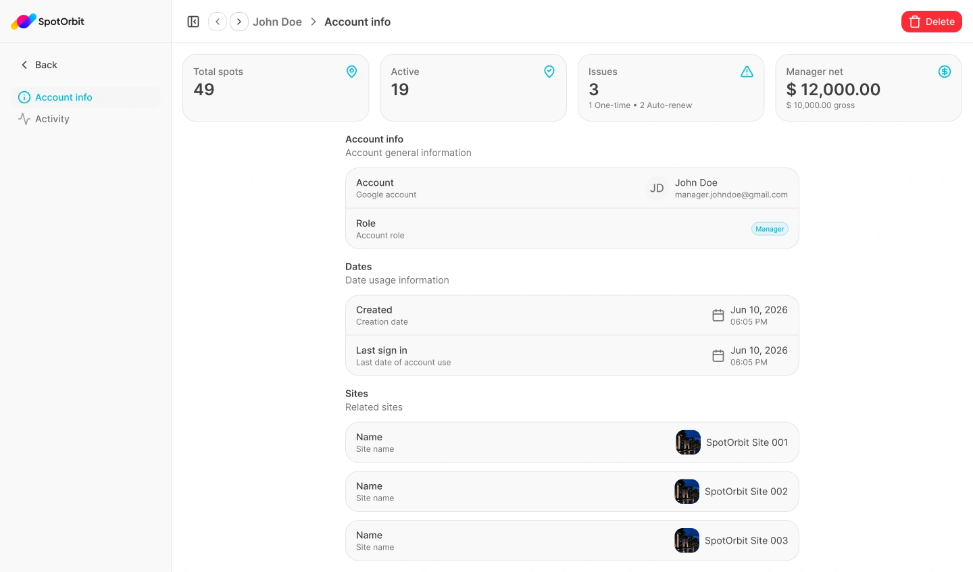Click calendar icon in Created row

pos(718,315)
